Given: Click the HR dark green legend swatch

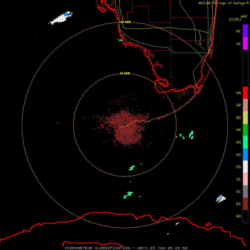Looking at the screenshot, I should [245, 130].
